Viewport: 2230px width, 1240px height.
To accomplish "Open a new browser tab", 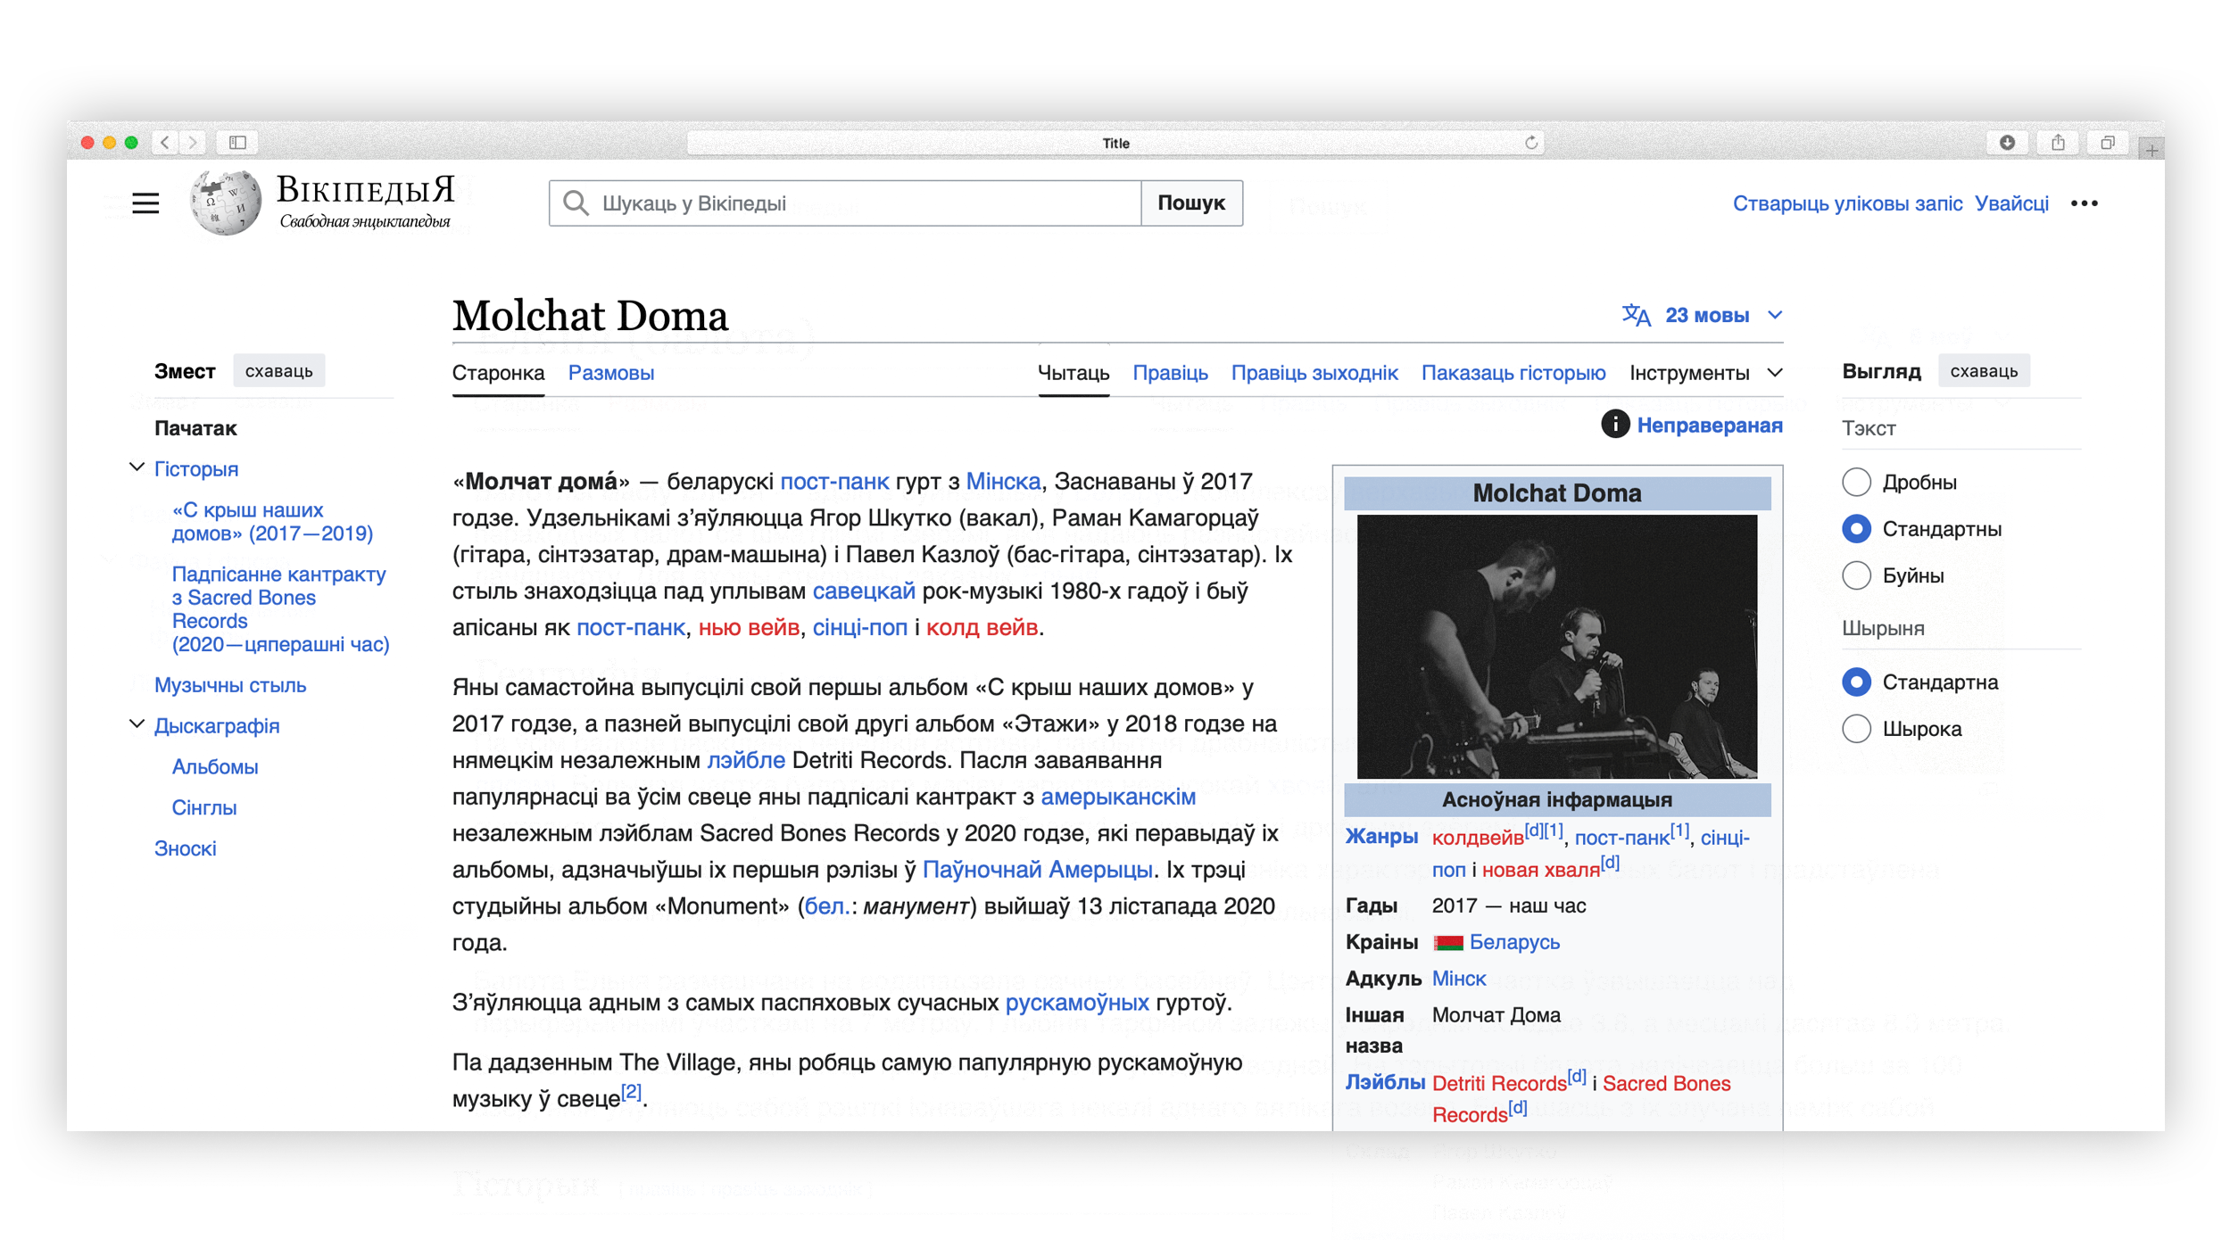I will coord(2151,150).
